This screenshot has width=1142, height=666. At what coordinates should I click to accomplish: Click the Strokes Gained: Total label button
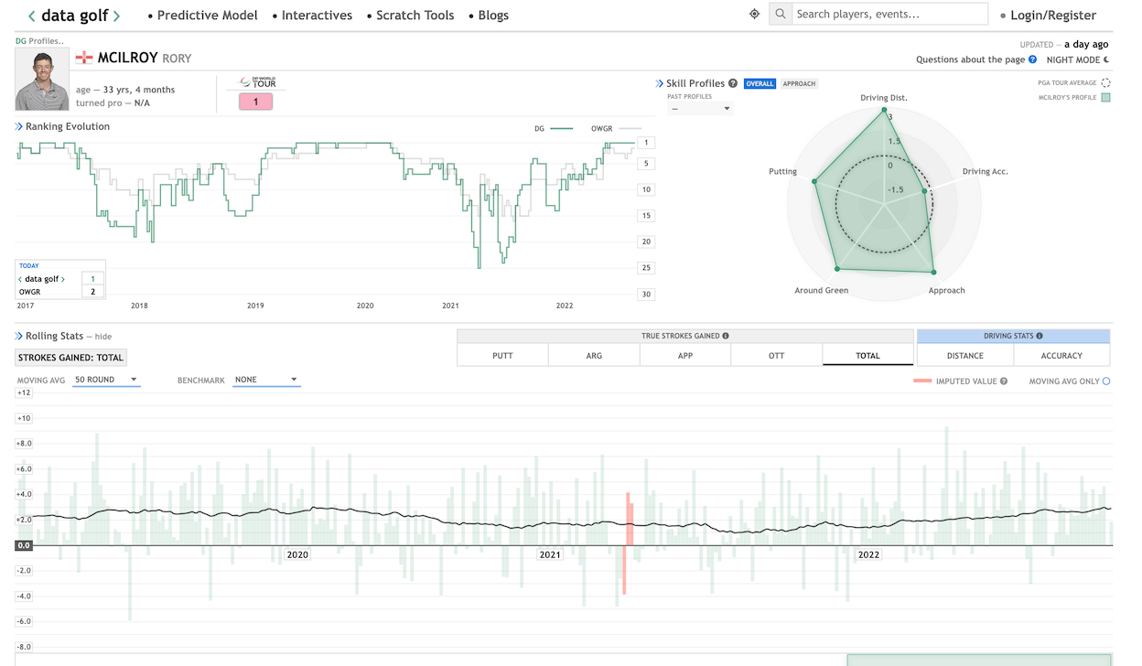(x=70, y=358)
